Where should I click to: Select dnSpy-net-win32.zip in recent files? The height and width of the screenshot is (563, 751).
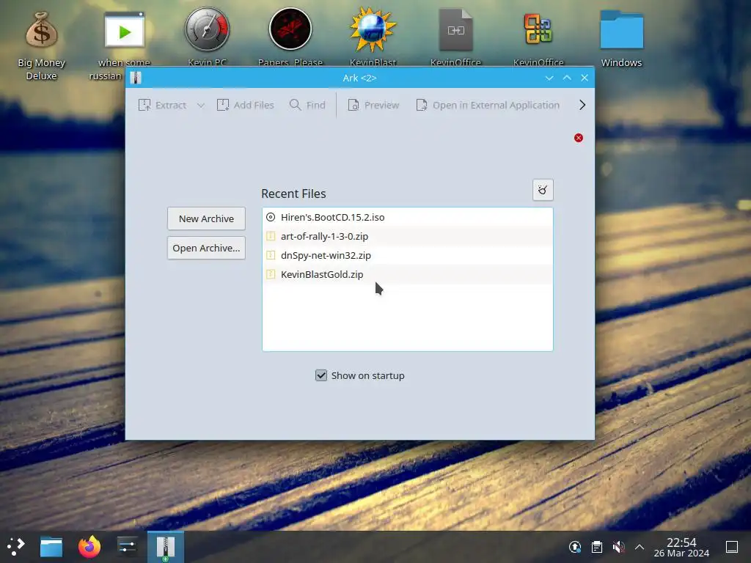(408, 256)
